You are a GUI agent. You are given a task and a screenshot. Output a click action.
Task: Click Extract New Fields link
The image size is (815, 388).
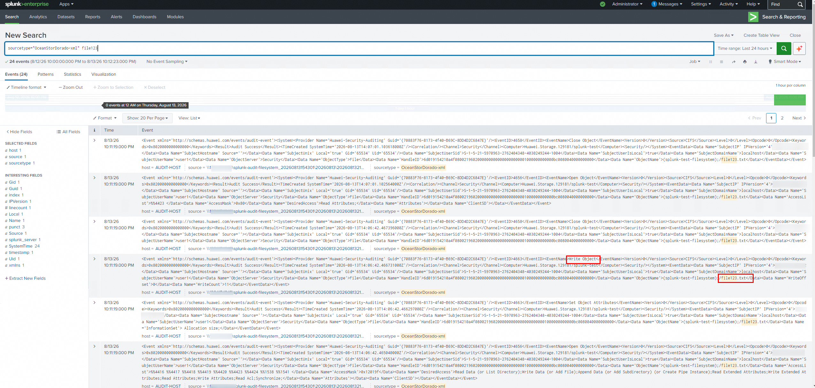(x=25, y=278)
